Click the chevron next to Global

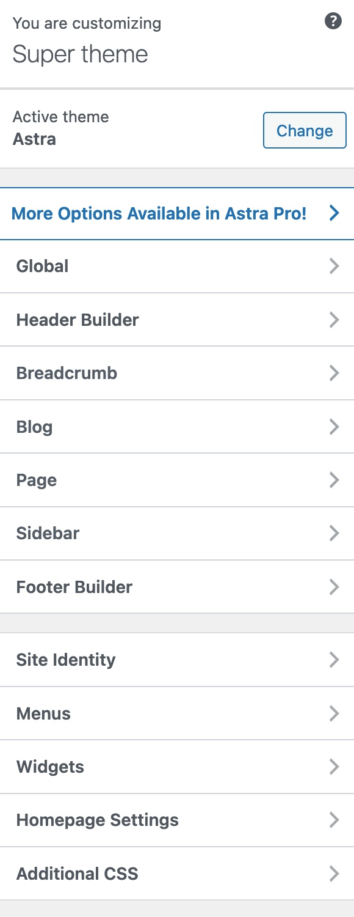[x=334, y=266]
